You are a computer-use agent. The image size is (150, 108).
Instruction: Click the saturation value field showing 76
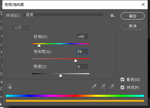pos(82,51)
